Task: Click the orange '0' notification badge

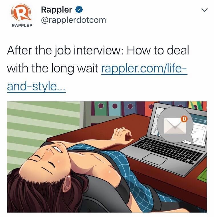Action: click(x=184, y=119)
